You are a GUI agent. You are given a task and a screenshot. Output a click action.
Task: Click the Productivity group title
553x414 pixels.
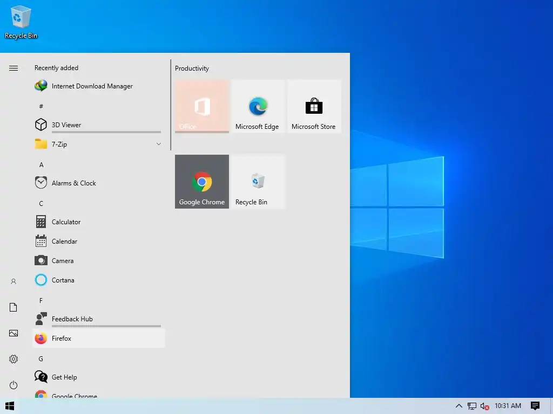[192, 68]
